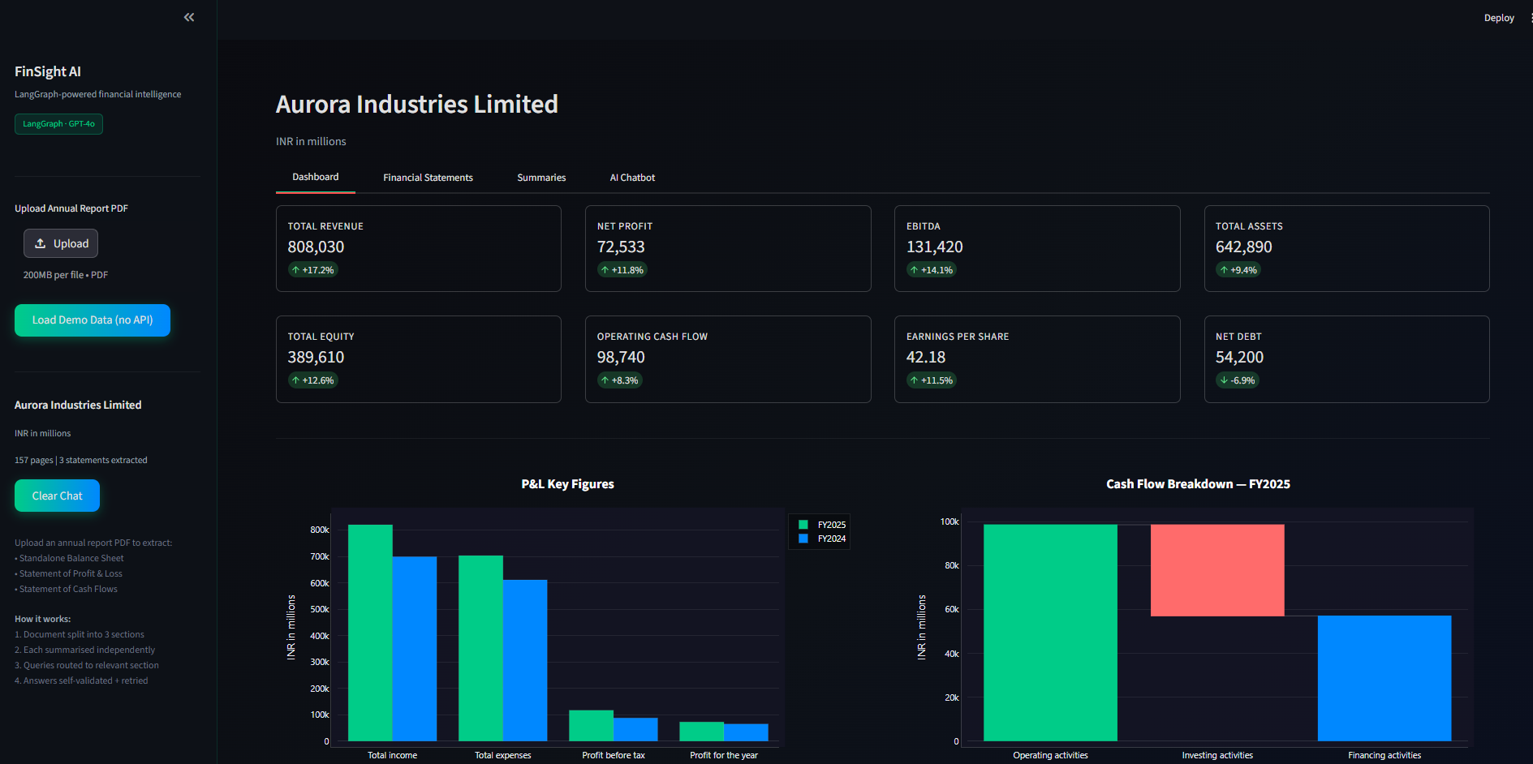Open the Deploy menu
Viewport: 1533px width, 764px height.
[1499, 18]
